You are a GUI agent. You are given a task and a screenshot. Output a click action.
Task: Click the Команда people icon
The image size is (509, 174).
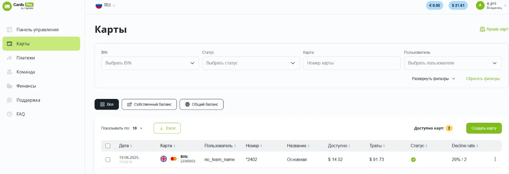[x=10, y=72]
